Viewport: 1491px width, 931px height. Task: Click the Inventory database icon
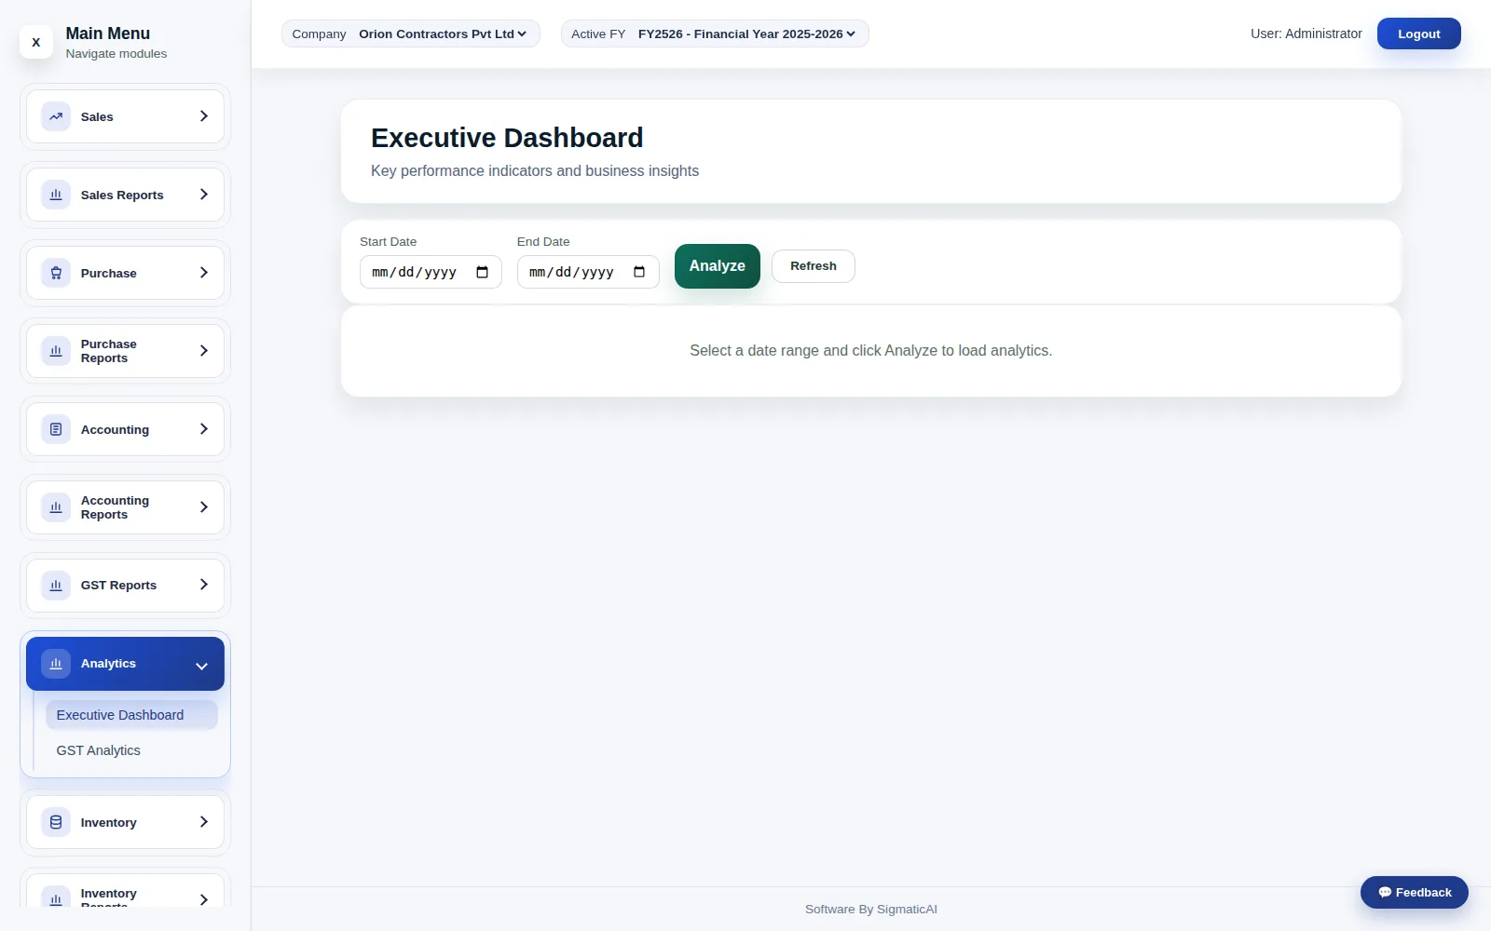point(56,822)
